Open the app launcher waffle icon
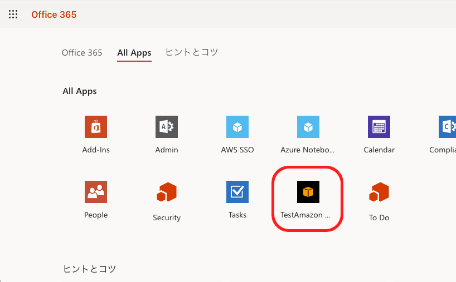 click(13, 14)
